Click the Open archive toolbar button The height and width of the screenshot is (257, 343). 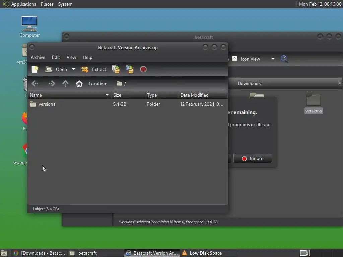56,69
